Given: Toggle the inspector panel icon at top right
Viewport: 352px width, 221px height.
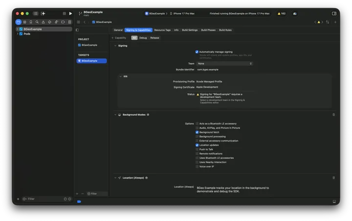Looking at the screenshot, I should click(x=334, y=14).
